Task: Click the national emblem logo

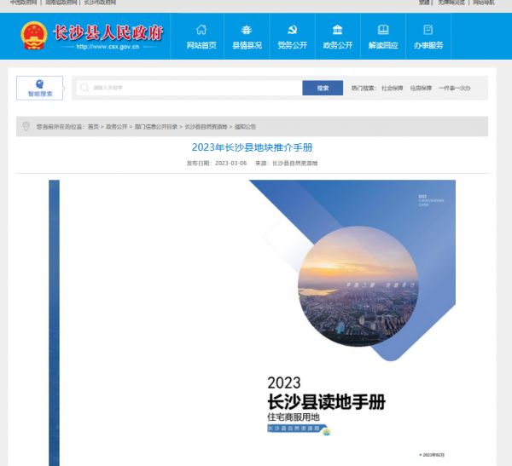Action: (x=34, y=35)
